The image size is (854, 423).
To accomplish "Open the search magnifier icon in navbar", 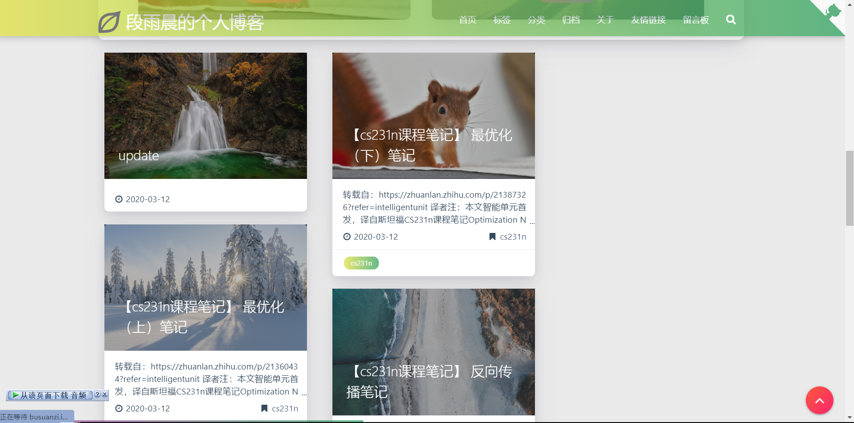I will (x=730, y=19).
